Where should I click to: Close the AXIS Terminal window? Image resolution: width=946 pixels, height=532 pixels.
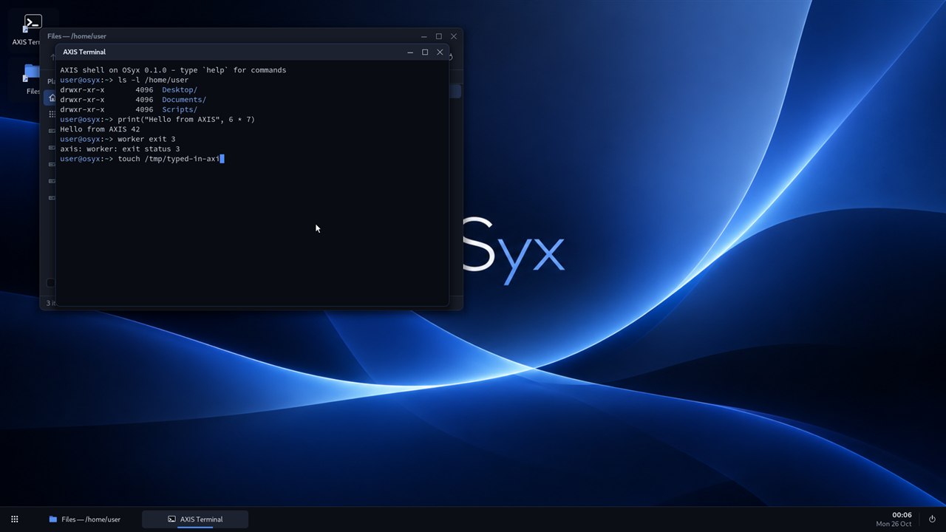coord(440,52)
